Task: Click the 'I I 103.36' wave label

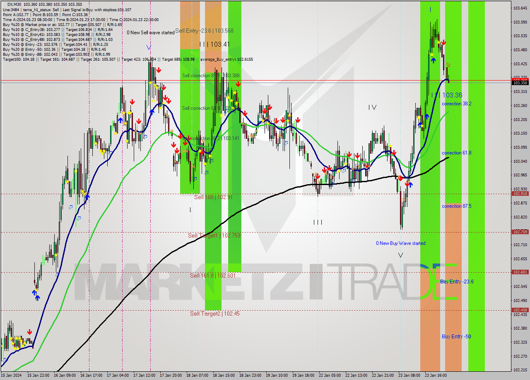Action: tap(447, 95)
